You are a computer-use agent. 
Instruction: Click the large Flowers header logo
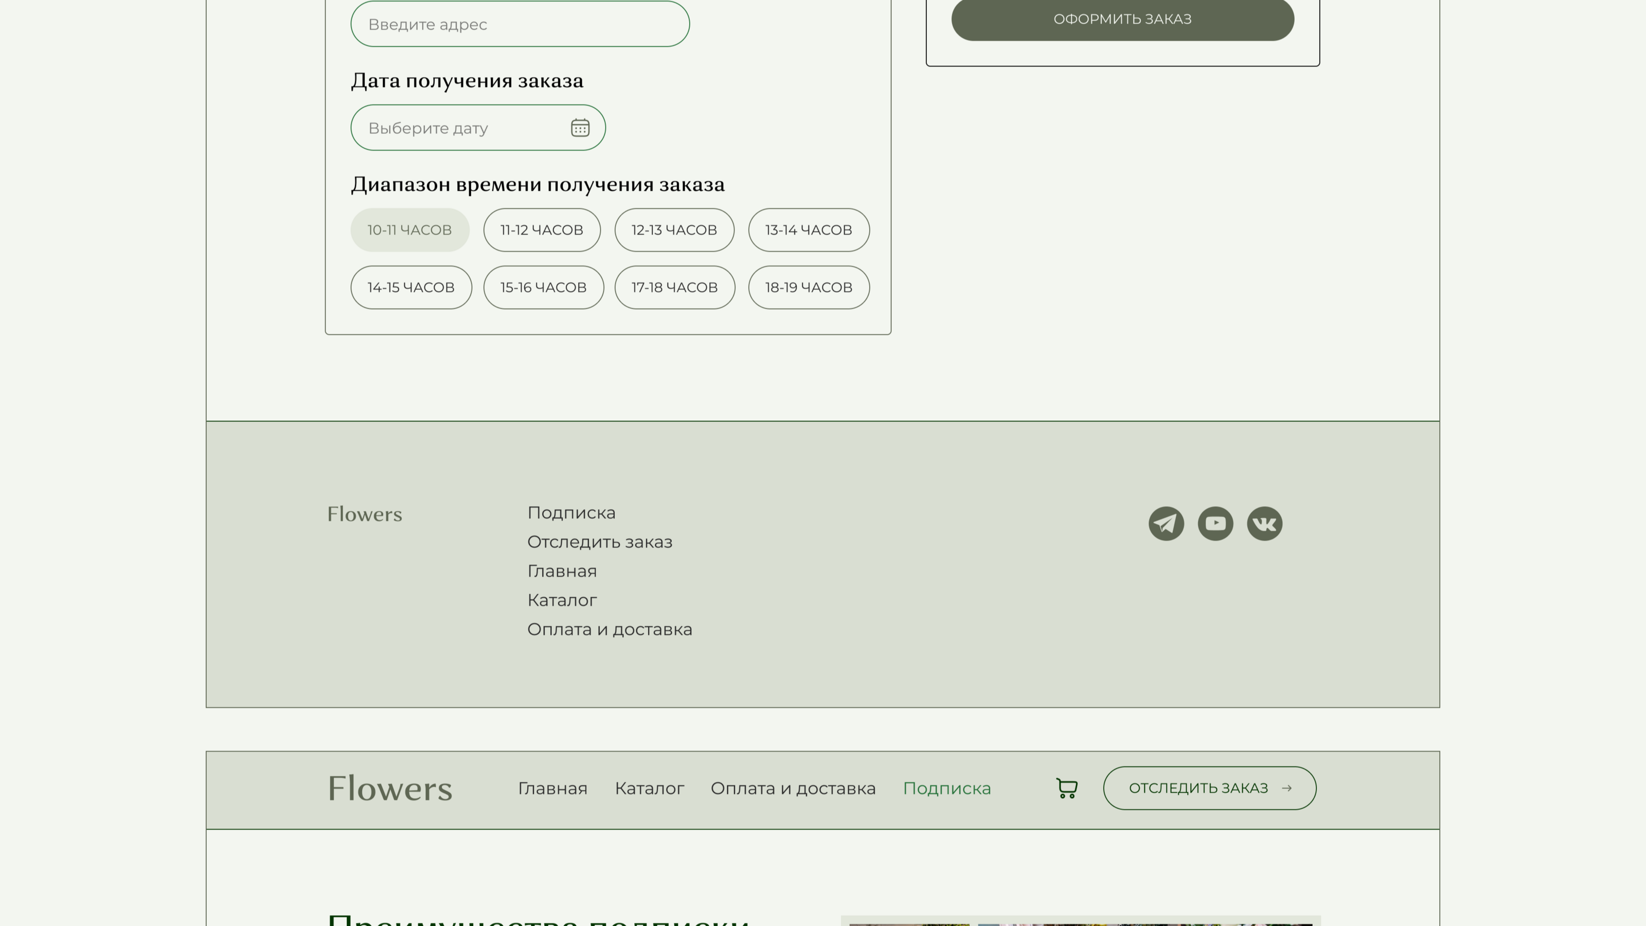390,789
